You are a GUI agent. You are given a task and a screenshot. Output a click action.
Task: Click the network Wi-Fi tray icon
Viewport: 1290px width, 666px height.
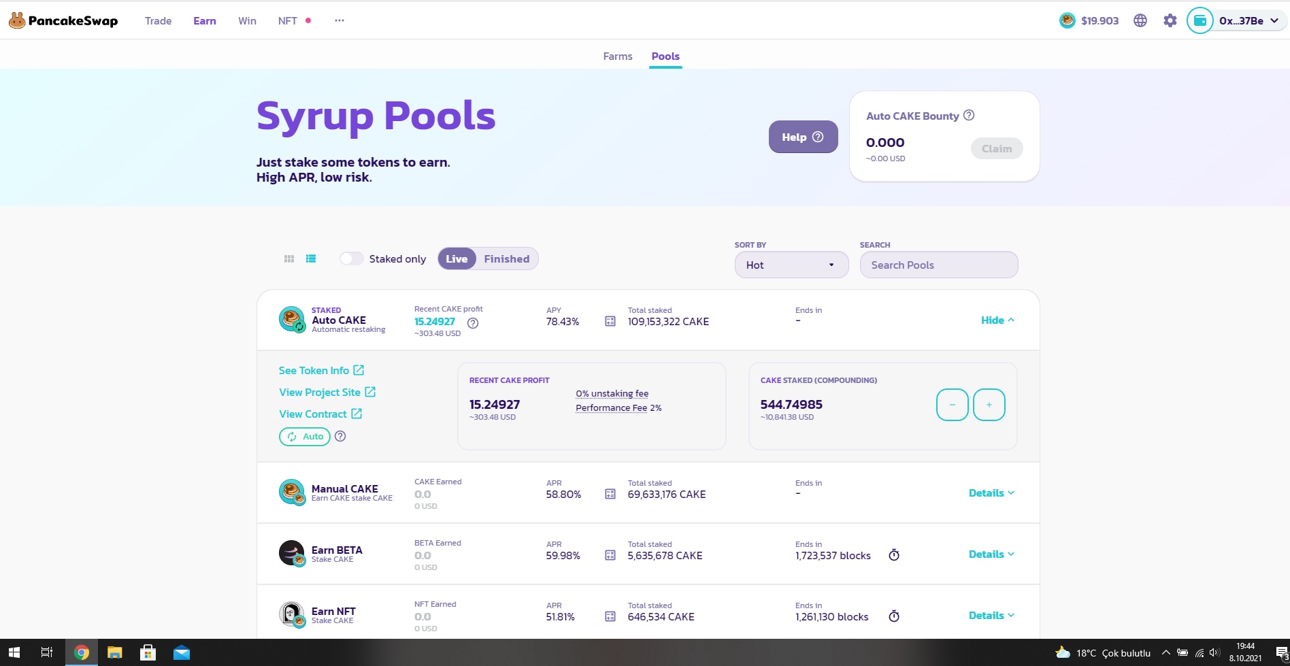(1199, 653)
